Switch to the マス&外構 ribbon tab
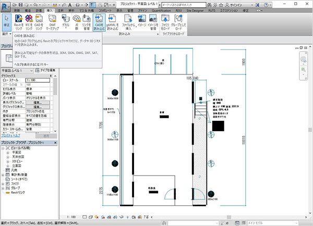The image size is (313, 226). point(87,10)
